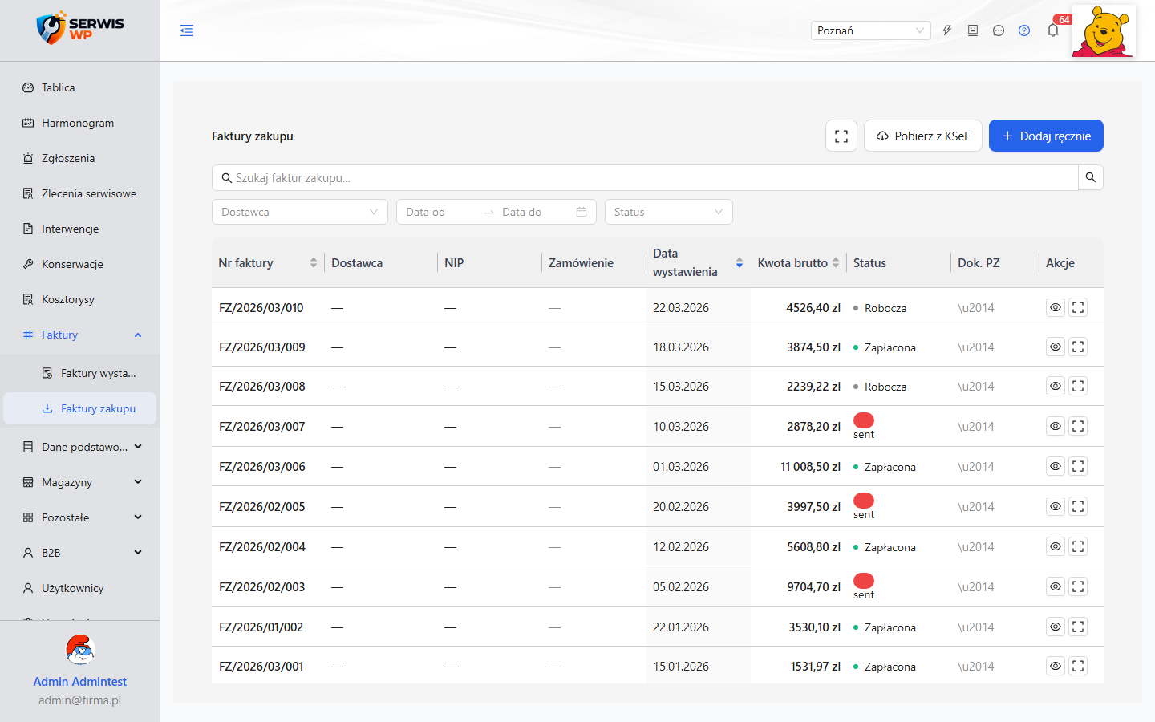Click the Dodaj ręcznie button
1155x722 pixels.
pyautogui.click(x=1046, y=136)
